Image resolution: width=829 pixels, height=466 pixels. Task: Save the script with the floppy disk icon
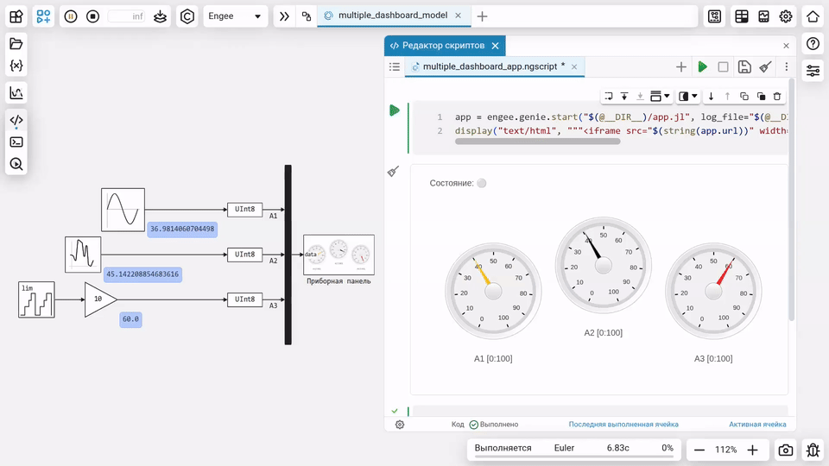(x=744, y=66)
